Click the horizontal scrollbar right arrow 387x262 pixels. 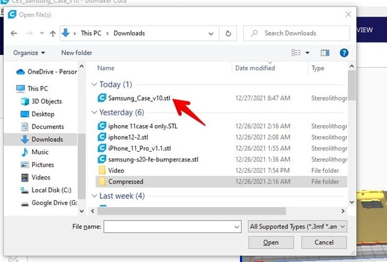click(343, 211)
